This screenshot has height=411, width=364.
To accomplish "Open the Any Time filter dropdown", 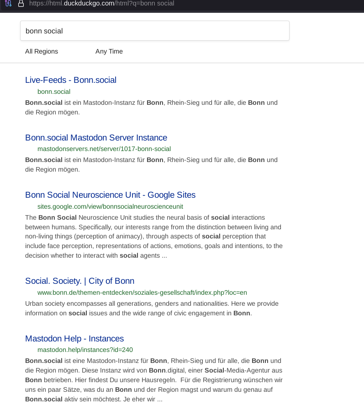I will [x=109, y=51].
